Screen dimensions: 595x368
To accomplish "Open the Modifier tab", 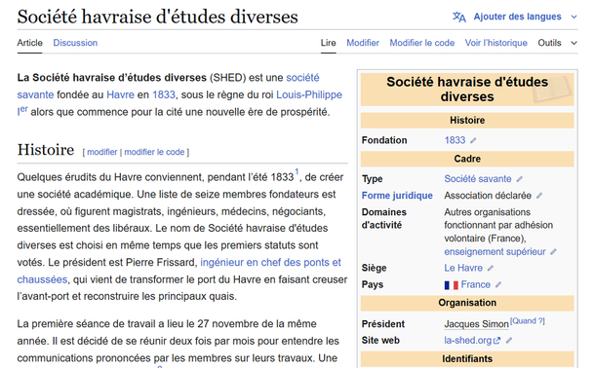I will pyautogui.click(x=363, y=43).
